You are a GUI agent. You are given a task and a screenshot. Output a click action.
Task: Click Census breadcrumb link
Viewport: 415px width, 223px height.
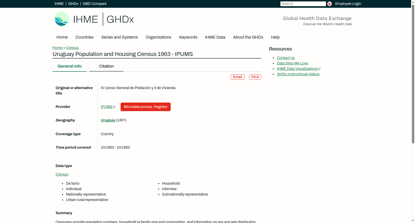(x=72, y=48)
